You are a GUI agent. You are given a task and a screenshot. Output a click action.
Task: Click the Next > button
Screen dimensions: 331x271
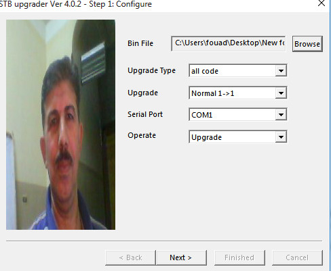pos(181,257)
